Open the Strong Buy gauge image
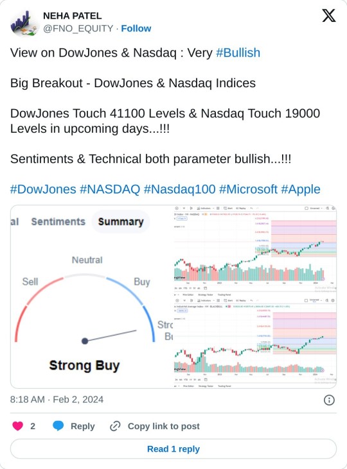 [x=92, y=296]
